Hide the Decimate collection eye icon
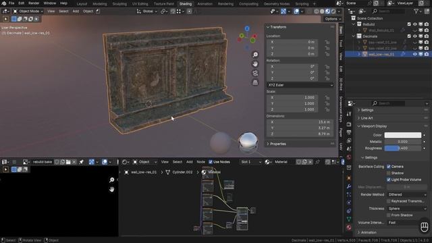 click(x=415, y=36)
